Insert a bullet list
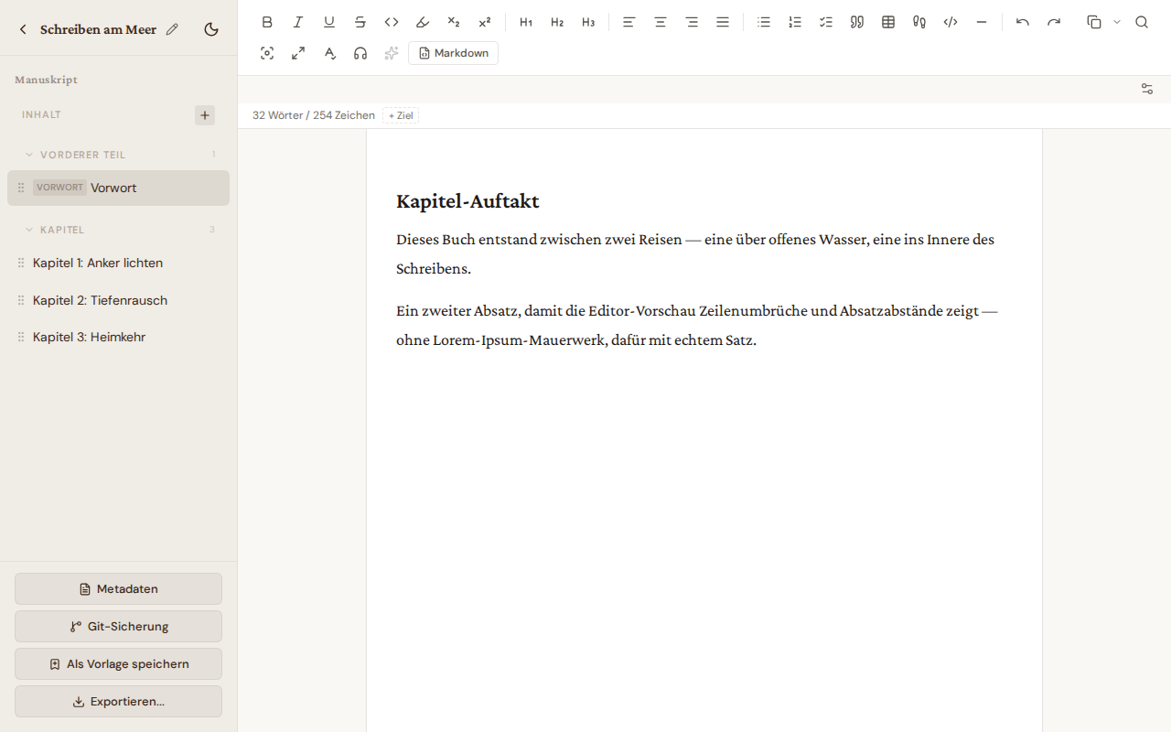The image size is (1171, 732). pos(764,22)
